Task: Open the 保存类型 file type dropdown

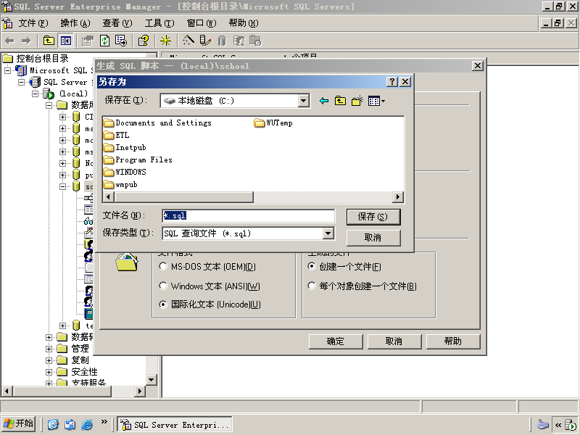Action: click(x=328, y=233)
